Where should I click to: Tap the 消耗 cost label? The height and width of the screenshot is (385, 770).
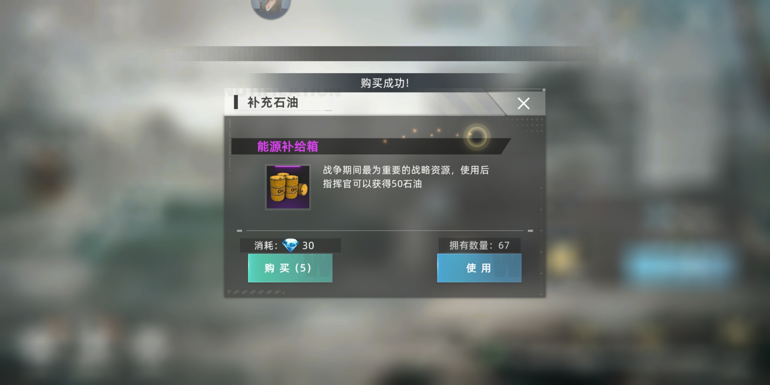266,246
